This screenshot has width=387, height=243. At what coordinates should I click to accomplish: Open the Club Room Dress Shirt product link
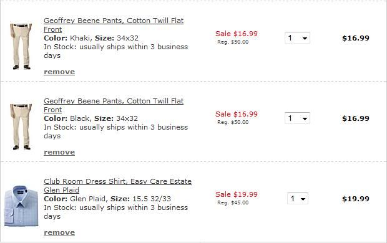(117, 186)
